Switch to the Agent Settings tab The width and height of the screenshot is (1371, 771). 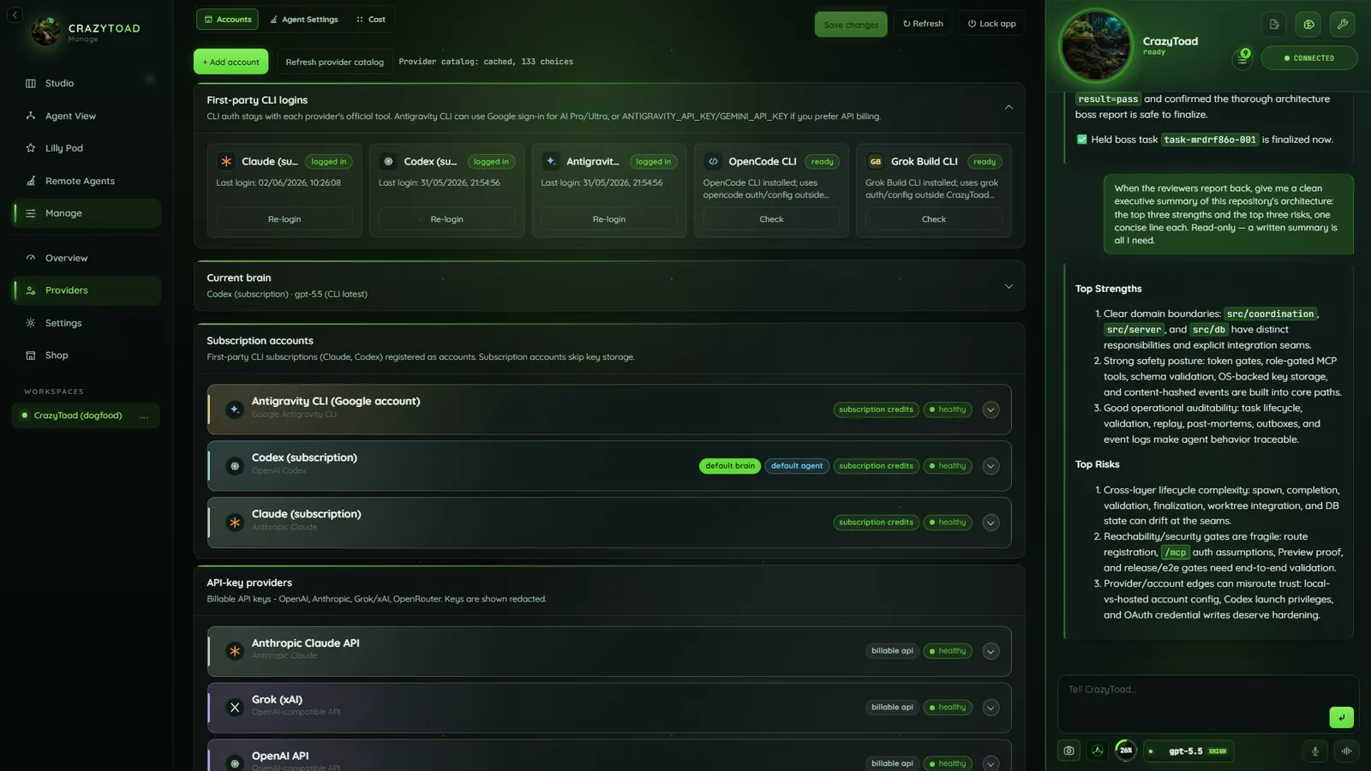[x=303, y=20]
